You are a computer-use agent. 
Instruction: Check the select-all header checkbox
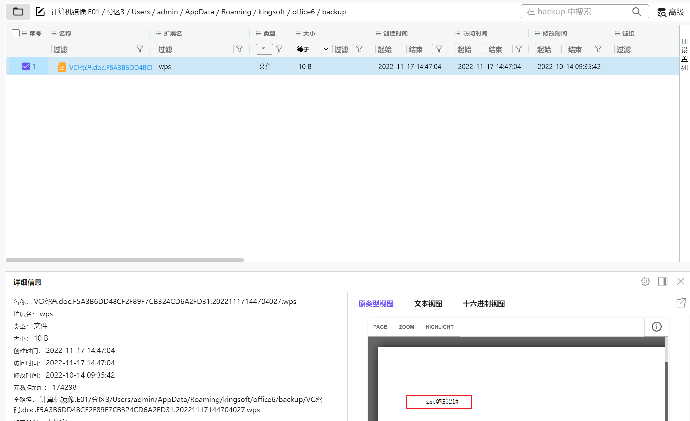15,33
